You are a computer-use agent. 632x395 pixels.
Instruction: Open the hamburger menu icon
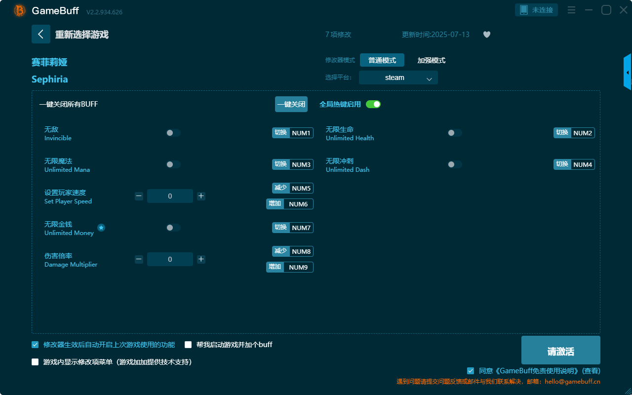click(571, 10)
